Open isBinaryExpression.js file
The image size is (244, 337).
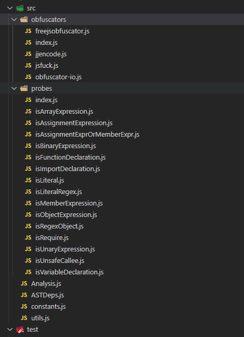click(66, 146)
